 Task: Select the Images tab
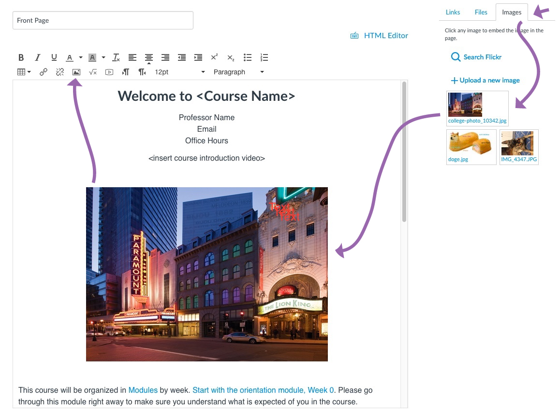coord(512,12)
